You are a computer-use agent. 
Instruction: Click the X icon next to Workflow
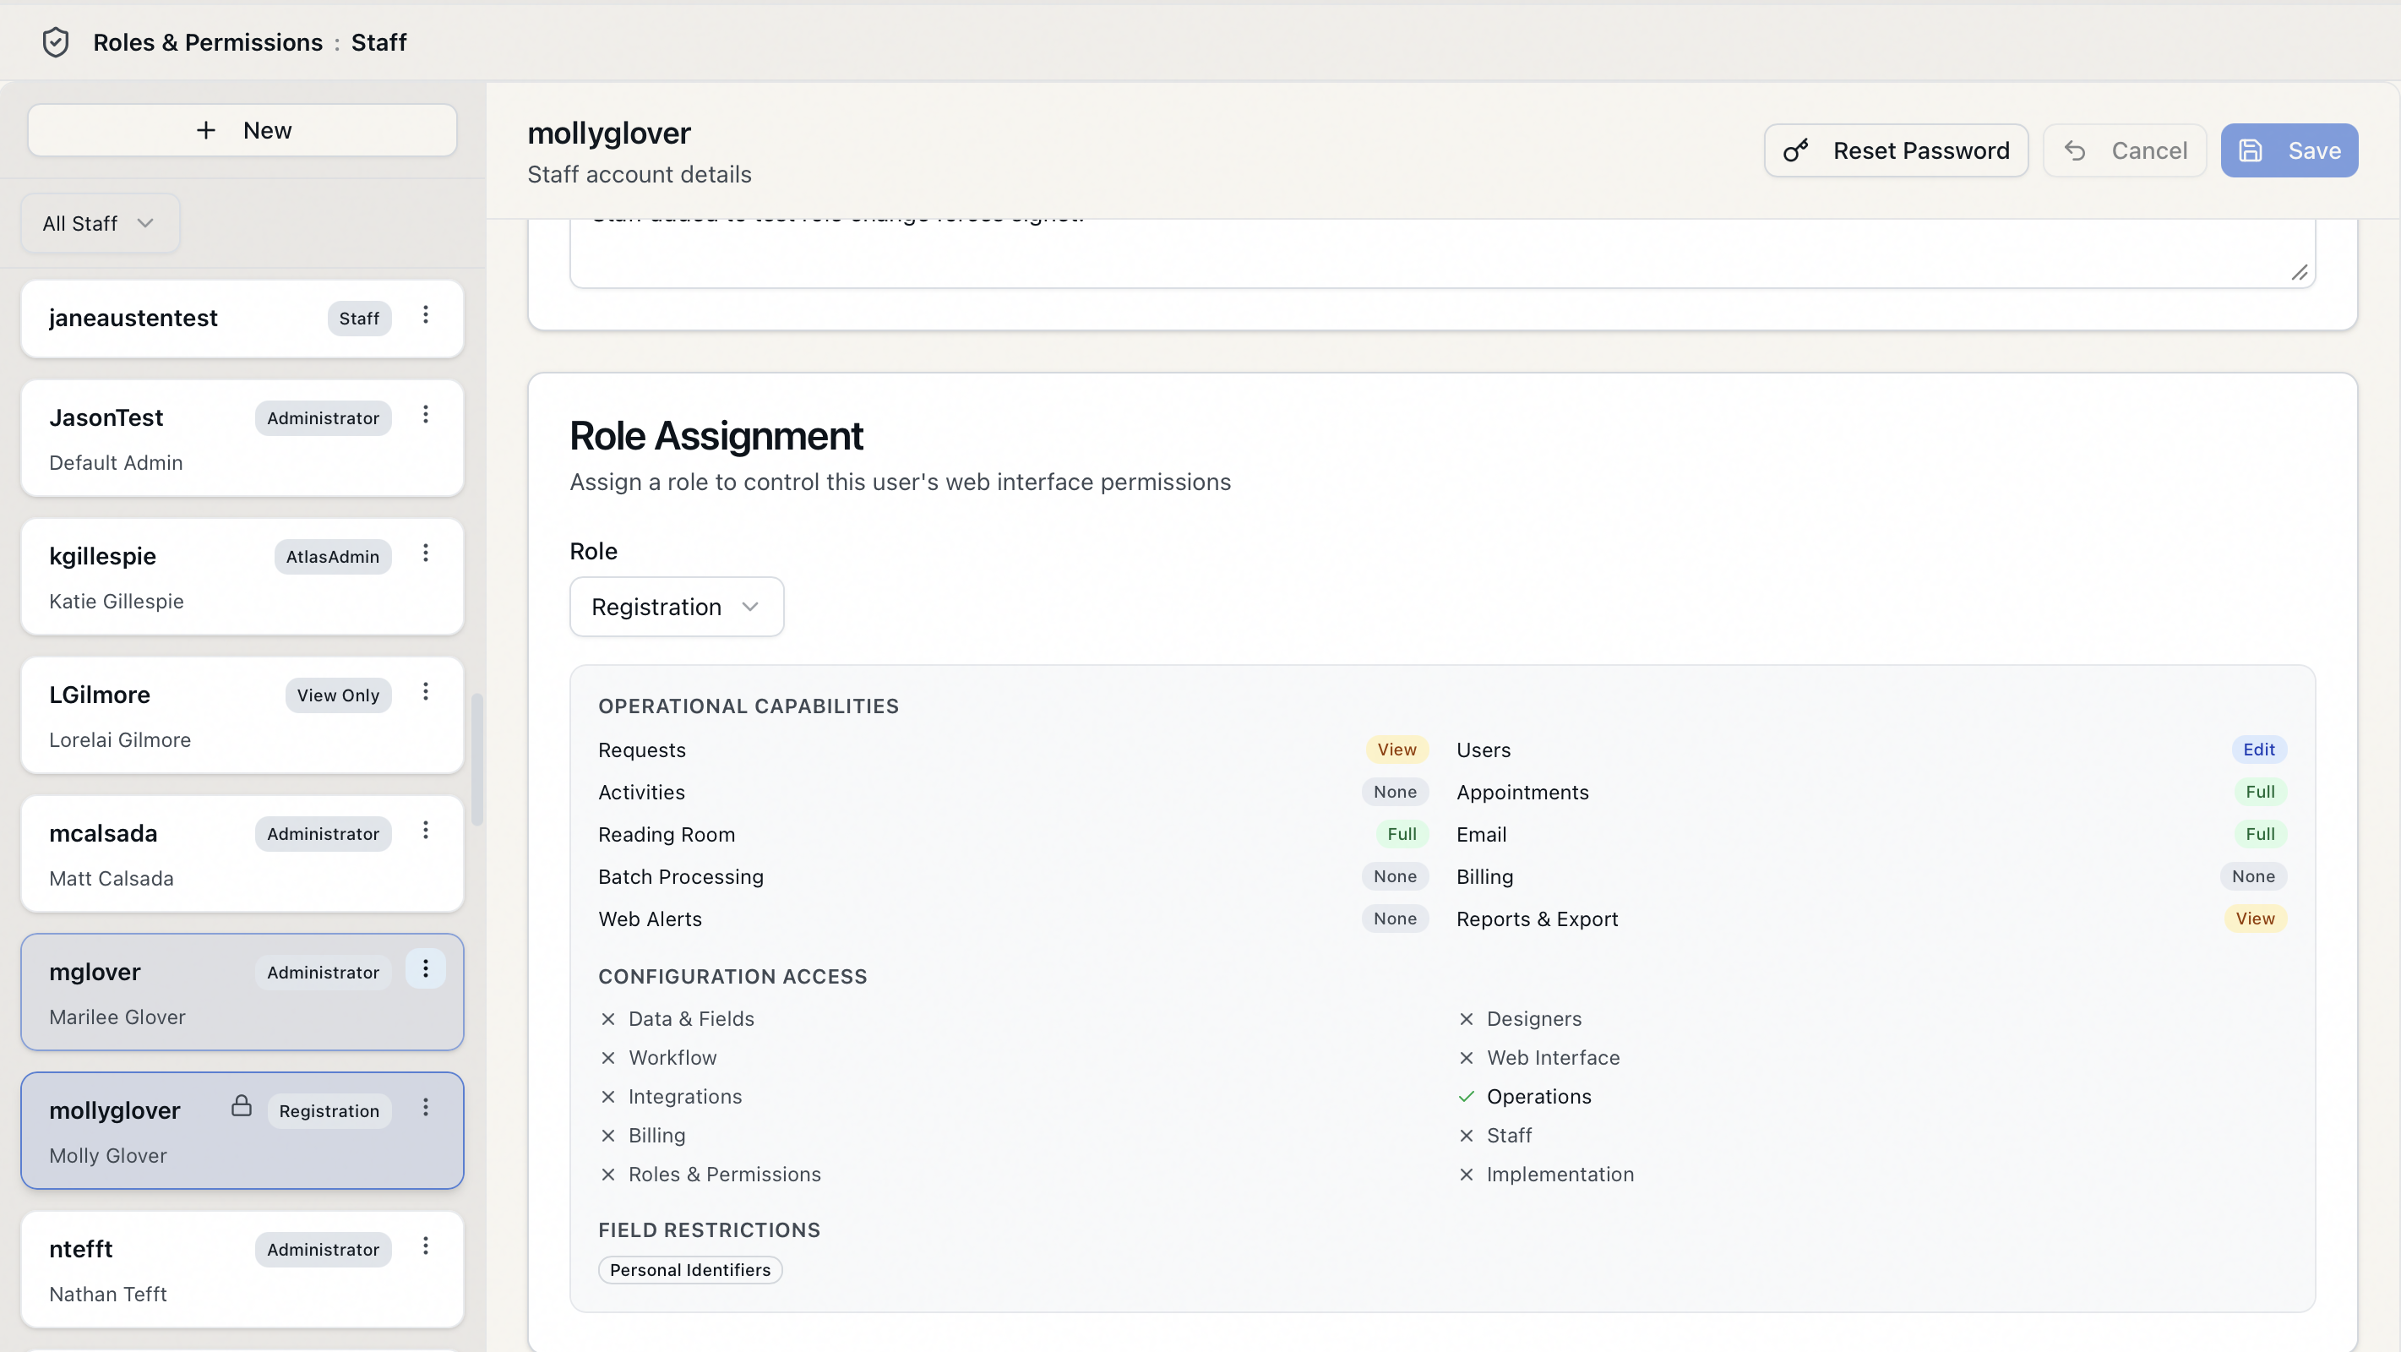608,1058
